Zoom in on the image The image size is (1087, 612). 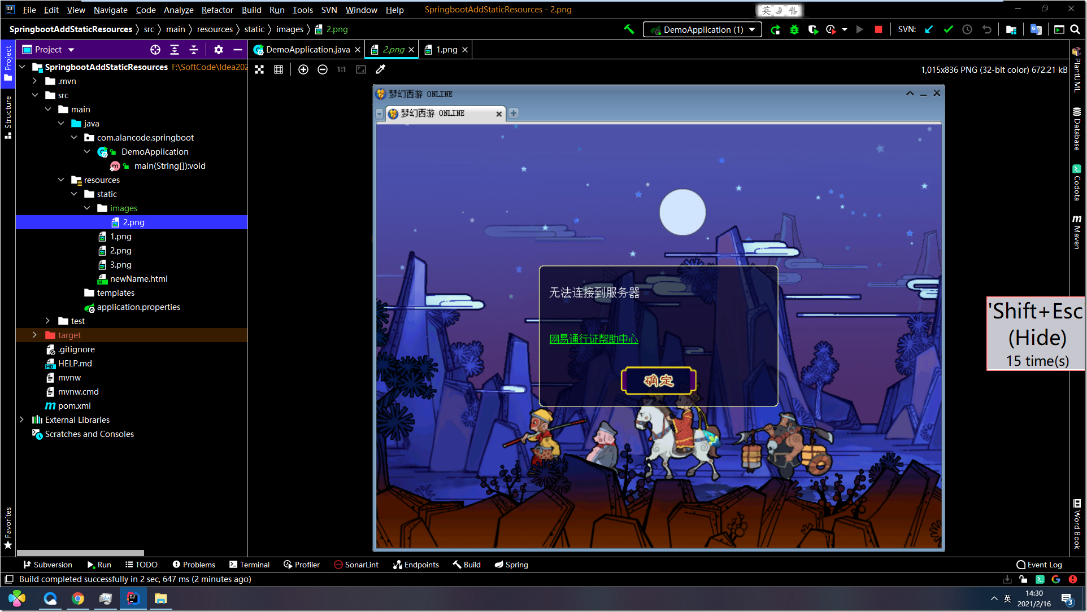303,69
